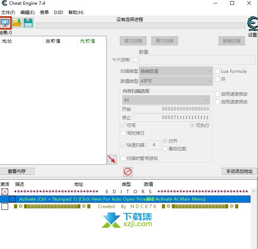Click the 当前值 column header
Screen dimensions: 258x249
point(60,41)
